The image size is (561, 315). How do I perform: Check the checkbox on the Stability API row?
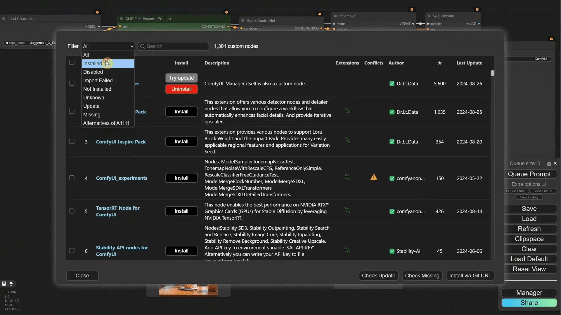(x=72, y=251)
